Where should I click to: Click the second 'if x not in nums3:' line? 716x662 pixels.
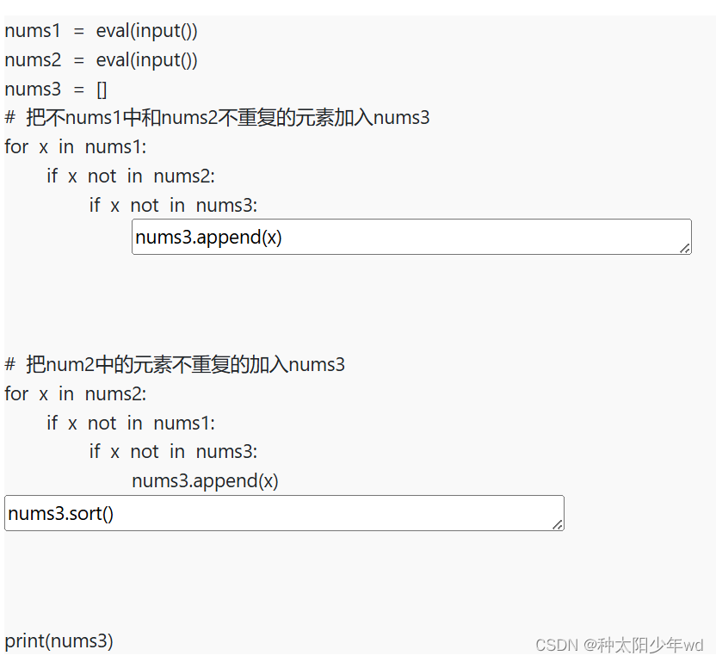click(x=173, y=452)
